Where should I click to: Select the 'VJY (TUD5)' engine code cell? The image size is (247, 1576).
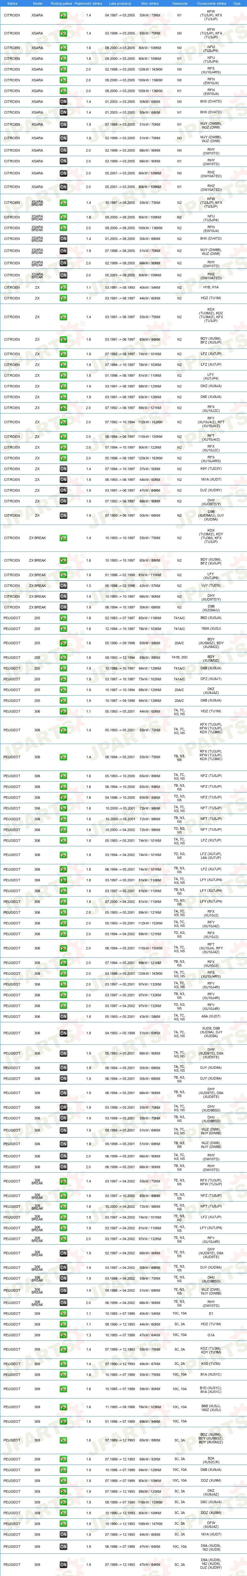[211, 586]
